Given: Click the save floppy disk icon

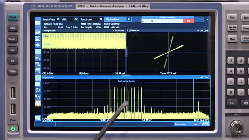Looking at the screenshot, I should (x=38, y=39).
